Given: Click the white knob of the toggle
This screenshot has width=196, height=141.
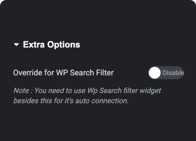Looking at the screenshot, I should pyautogui.click(x=155, y=73).
